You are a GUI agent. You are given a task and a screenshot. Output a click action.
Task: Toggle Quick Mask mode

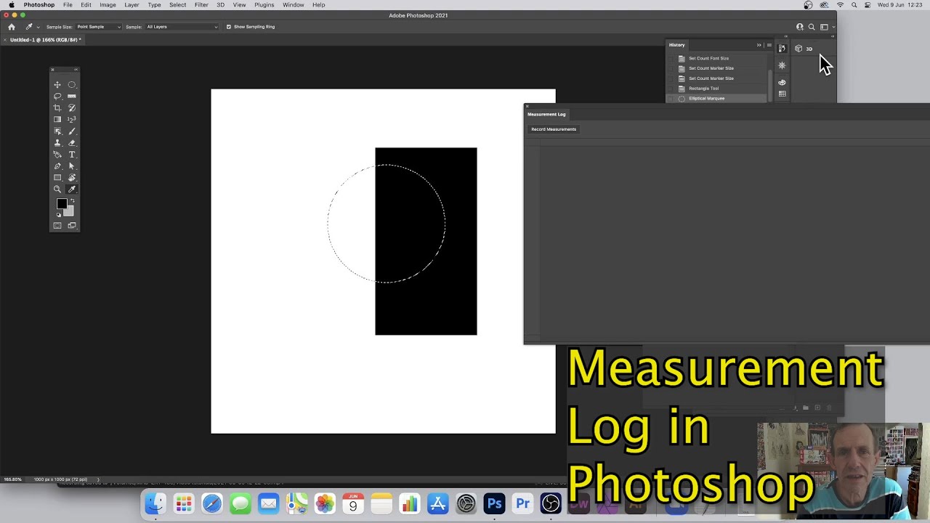[x=57, y=226]
